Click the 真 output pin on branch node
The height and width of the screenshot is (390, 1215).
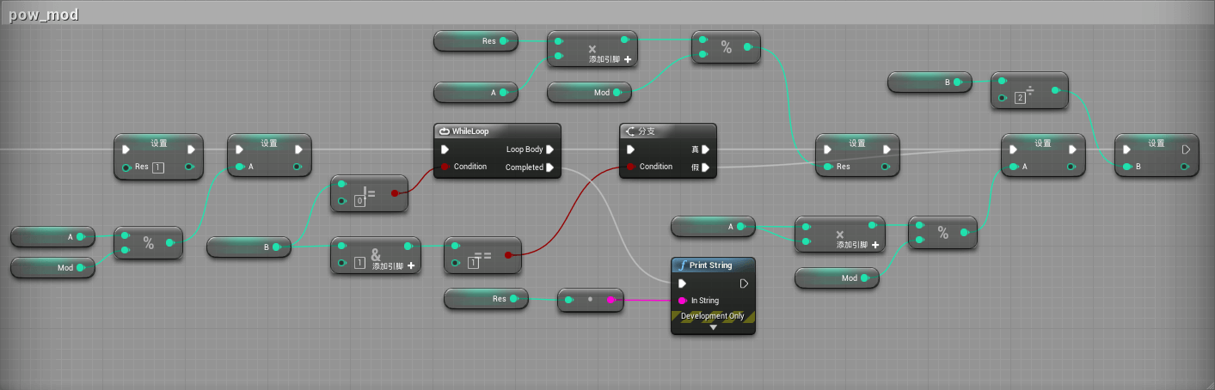(x=705, y=149)
